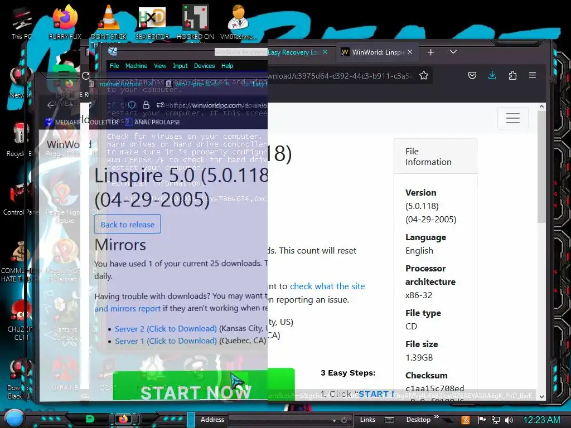This screenshot has height=428, width=571.
Task: Open the VirtualBox Machine menu
Action: point(136,66)
